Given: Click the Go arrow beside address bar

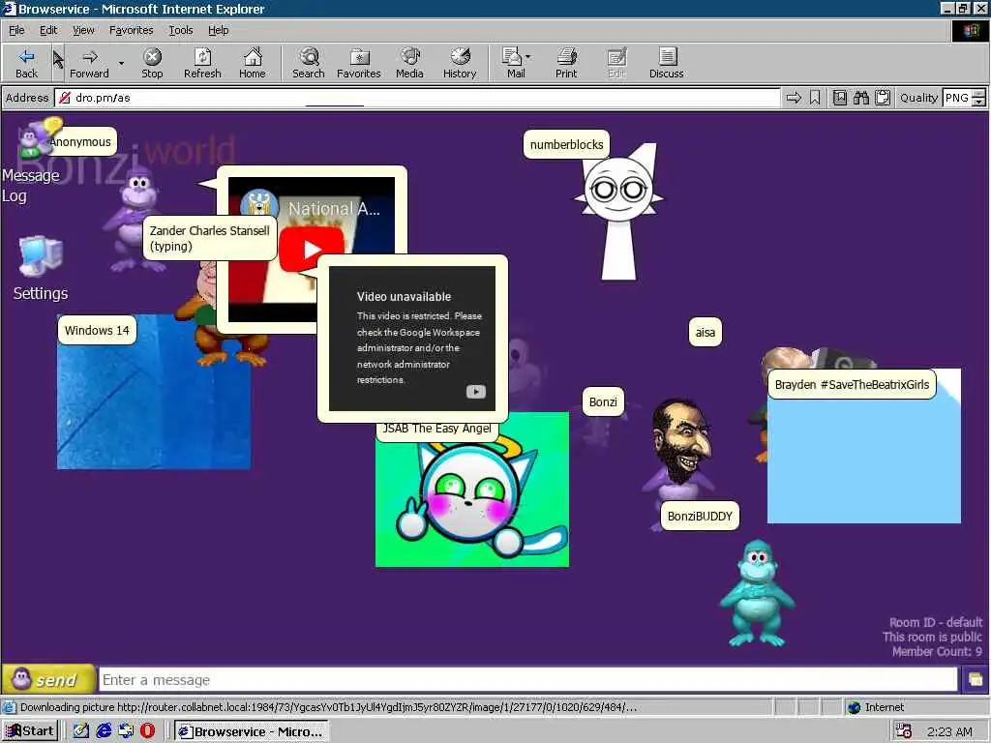Looking at the screenshot, I should (x=794, y=98).
